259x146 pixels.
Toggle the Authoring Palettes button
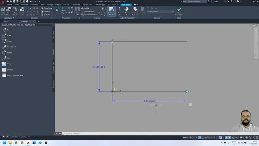point(112,11)
